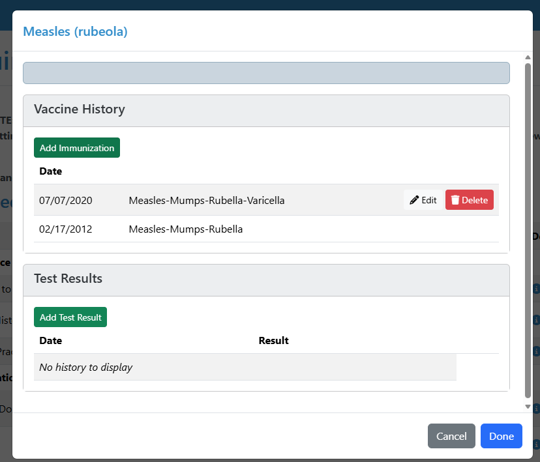
Task: Click the empty gray field above Vaccine History
Action: pos(266,72)
